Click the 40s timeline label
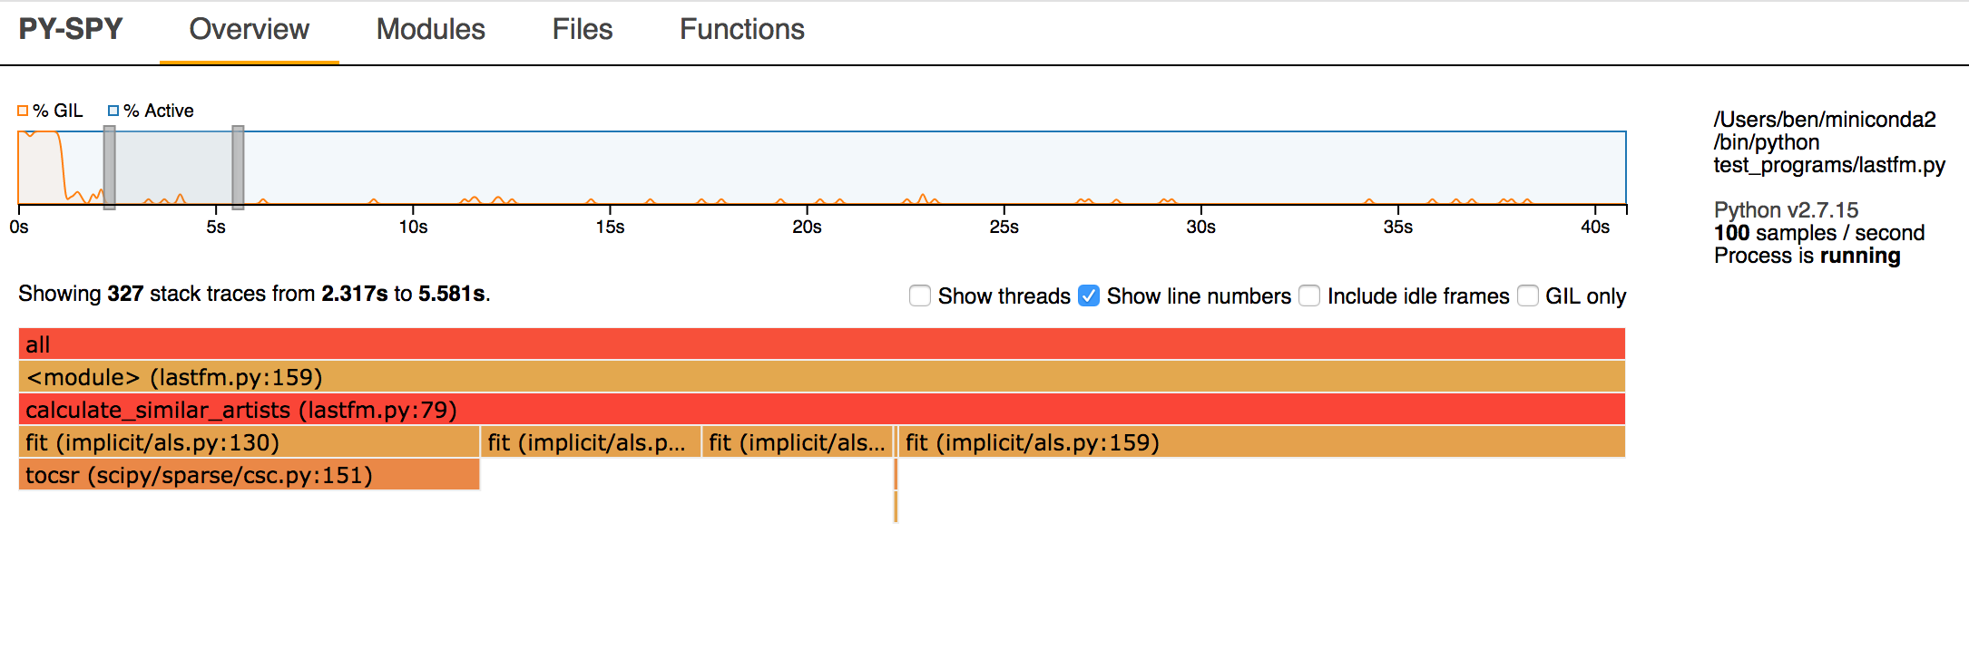This screenshot has width=1969, height=649. click(x=1597, y=228)
